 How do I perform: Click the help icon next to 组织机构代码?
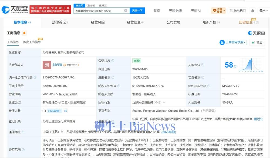(209, 86)
